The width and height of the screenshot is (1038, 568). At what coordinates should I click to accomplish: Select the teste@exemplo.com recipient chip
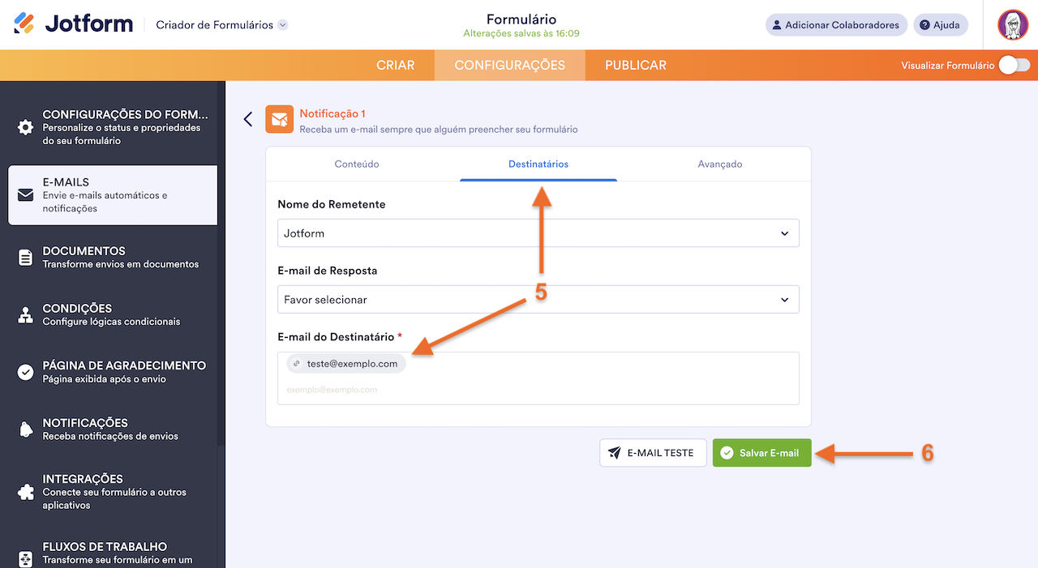tap(345, 363)
